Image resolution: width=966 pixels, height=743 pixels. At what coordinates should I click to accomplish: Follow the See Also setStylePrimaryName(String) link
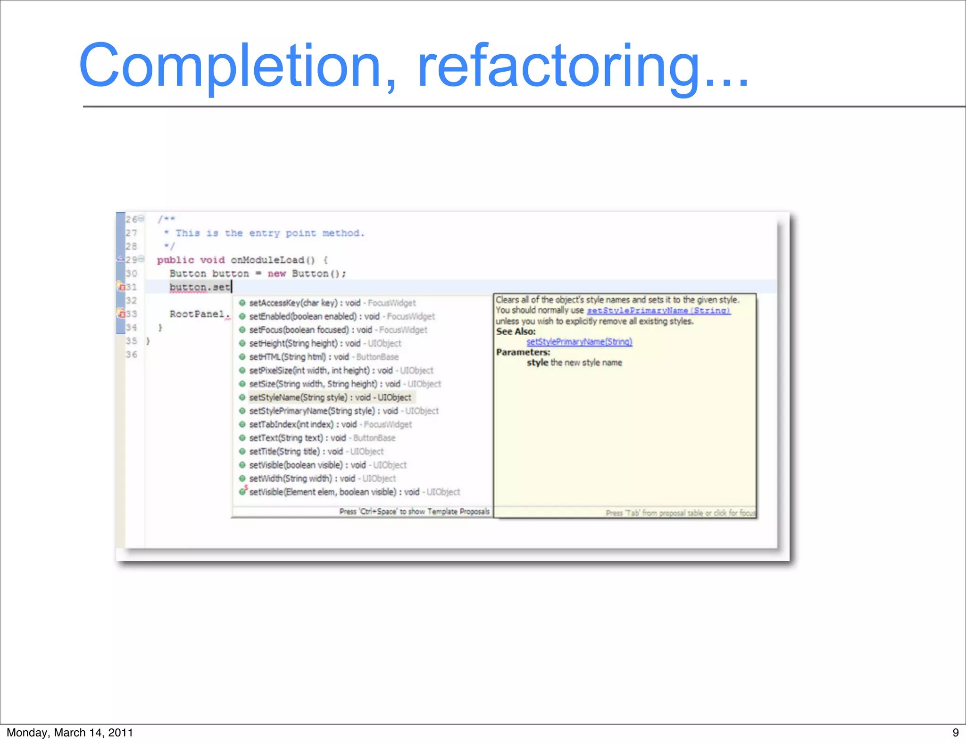coord(580,342)
